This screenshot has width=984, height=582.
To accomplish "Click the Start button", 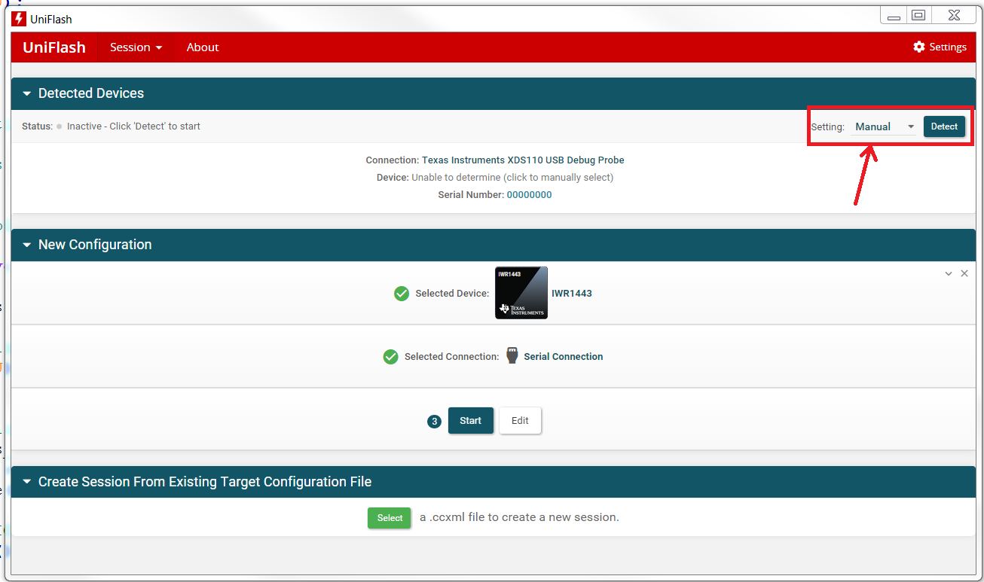I will pyautogui.click(x=471, y=421).
